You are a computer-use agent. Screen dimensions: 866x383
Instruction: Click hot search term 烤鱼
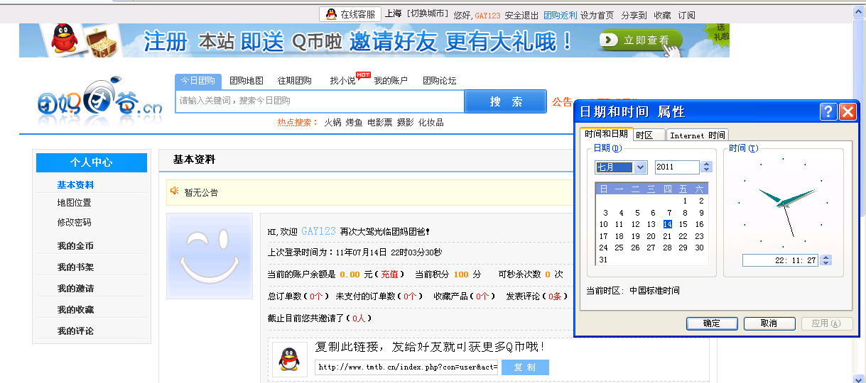point(354,123)
